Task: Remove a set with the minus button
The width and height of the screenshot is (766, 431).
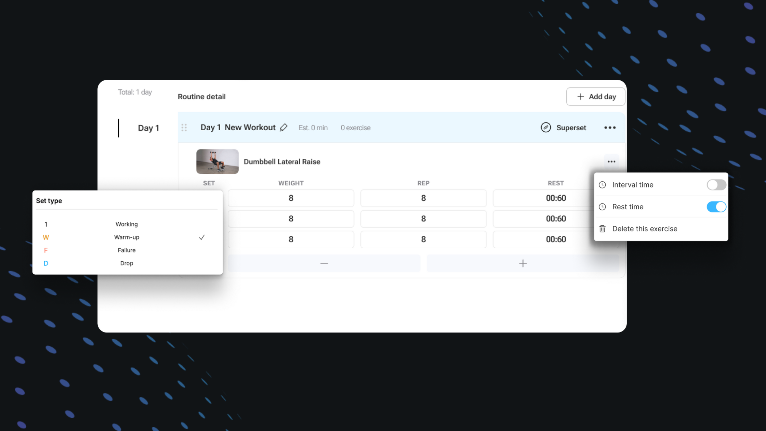Action: [324, 263]
